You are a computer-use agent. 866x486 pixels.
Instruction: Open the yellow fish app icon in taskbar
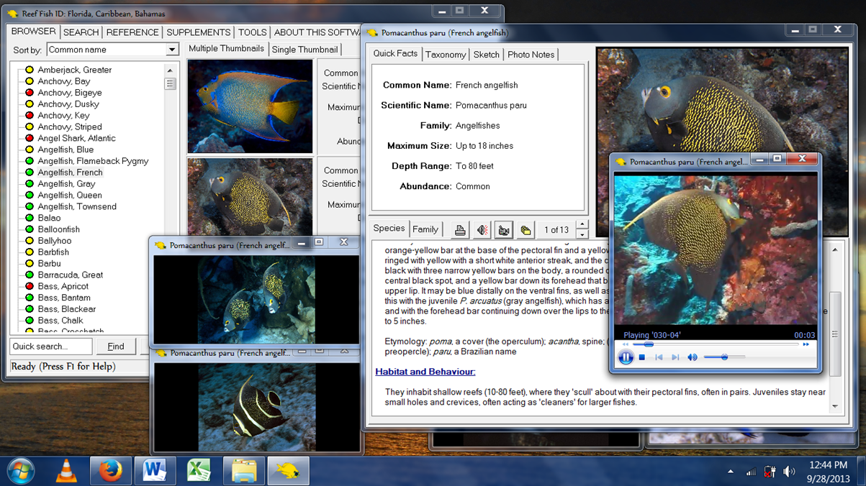(x=288, y=471)
